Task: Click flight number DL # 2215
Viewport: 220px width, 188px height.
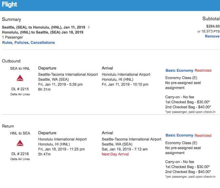Action: pyautogui.click(x=20, y=89)
